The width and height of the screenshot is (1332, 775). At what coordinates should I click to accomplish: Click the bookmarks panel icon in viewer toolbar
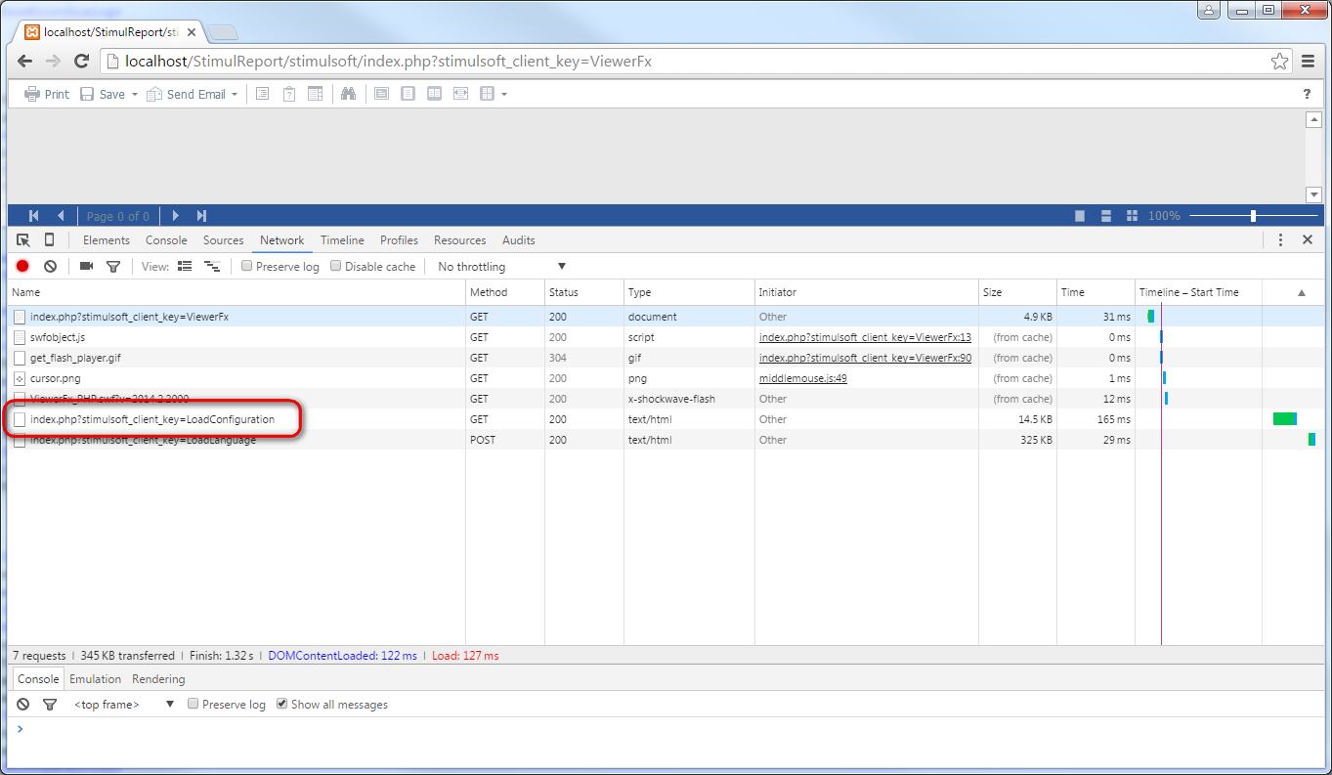tap(262, 94)
